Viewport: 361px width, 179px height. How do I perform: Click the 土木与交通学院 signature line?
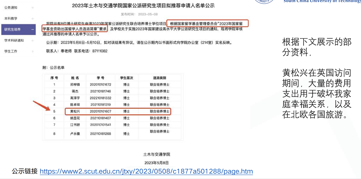[x=156, y=154]
